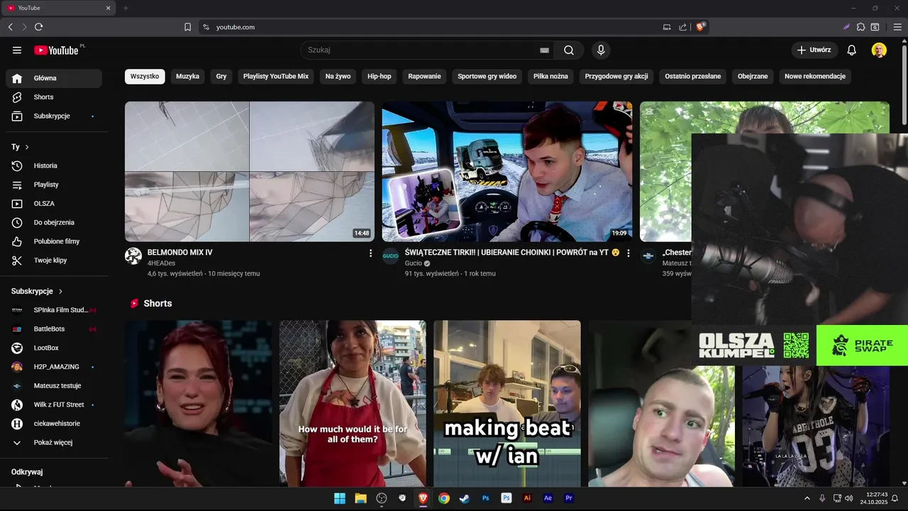Open Wilk z FUT Street subscription
This screenshot has height=511, width=908.
click(x=54, y=405)
